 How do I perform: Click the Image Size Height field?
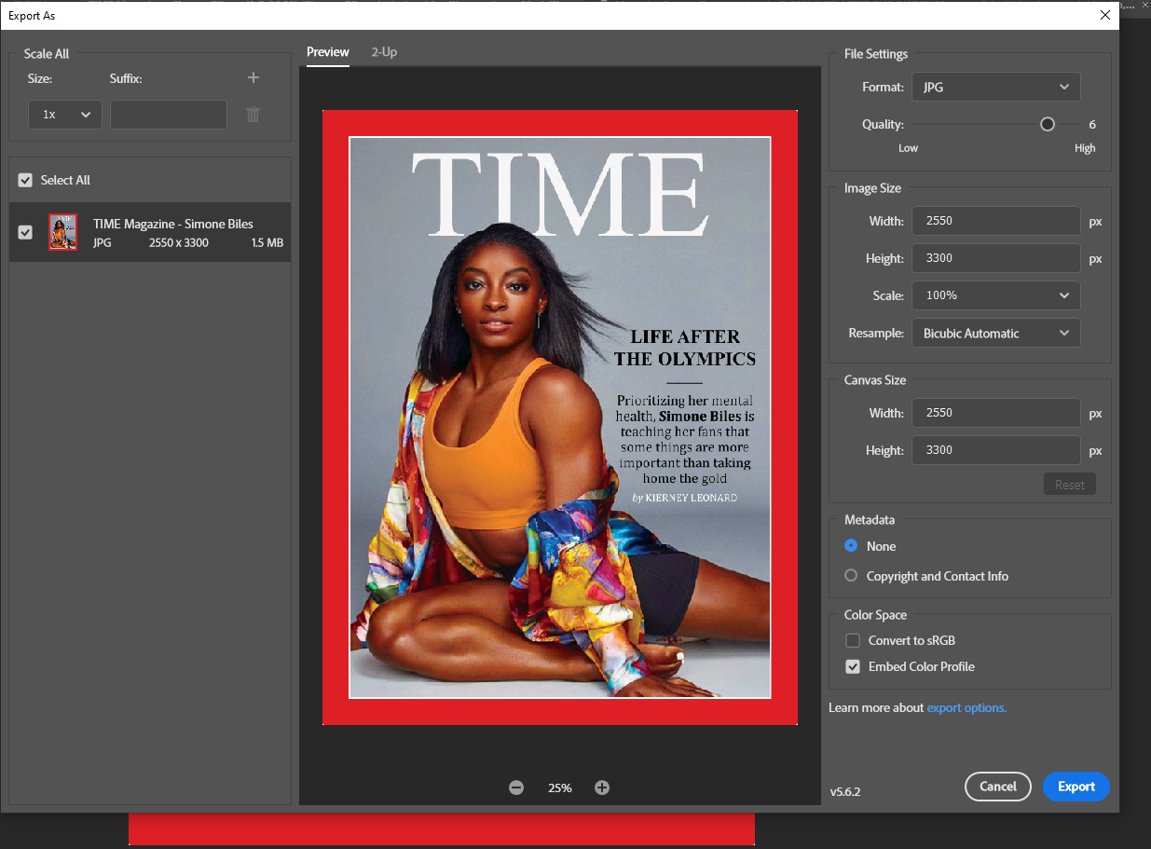(996, 258)
